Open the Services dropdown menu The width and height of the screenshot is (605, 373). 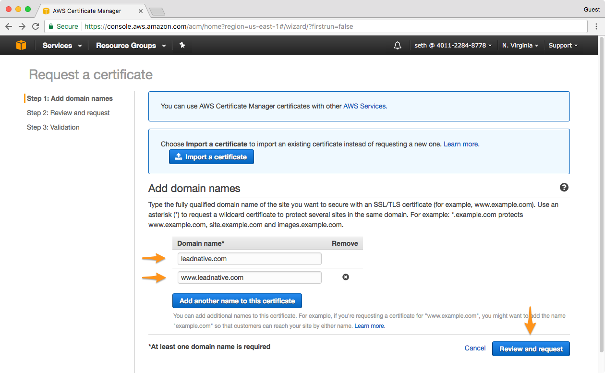point(62,46)
